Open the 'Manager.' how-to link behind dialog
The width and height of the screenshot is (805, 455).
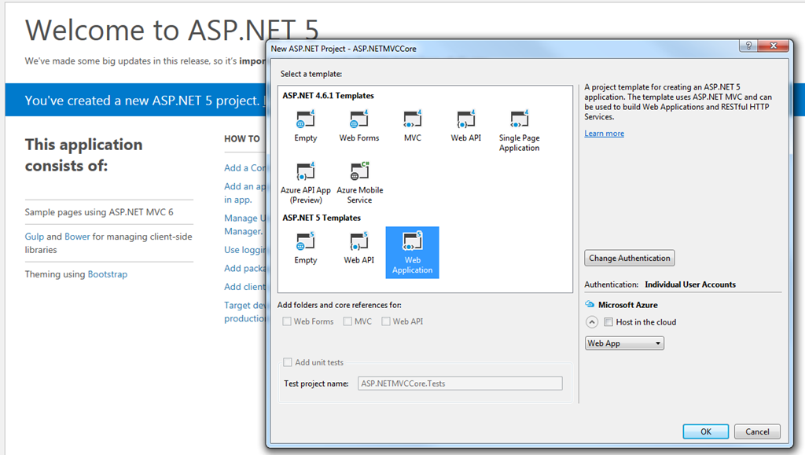click(244, 231)
